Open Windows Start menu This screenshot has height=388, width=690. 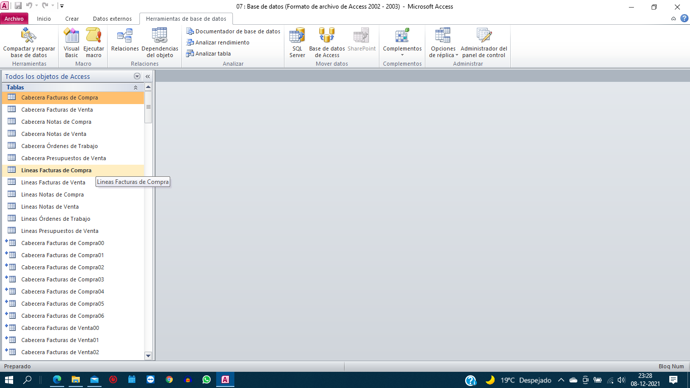tap(9, 379)
